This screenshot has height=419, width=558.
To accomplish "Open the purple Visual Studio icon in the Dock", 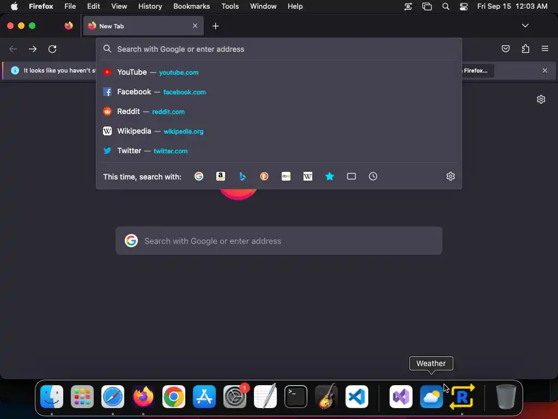I will pyautogui.click(x=401, y=397).
